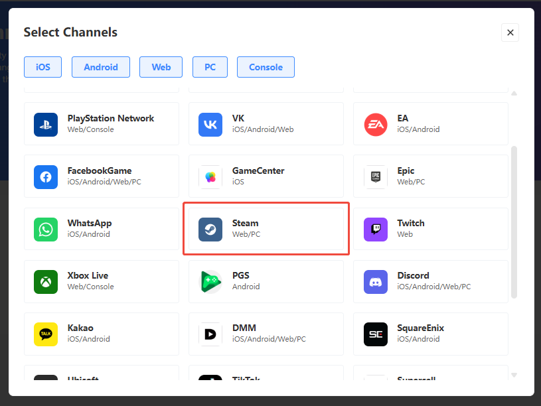Select the VK channel icon
Viewport: 541px width, 406px height.
[210, 124]
